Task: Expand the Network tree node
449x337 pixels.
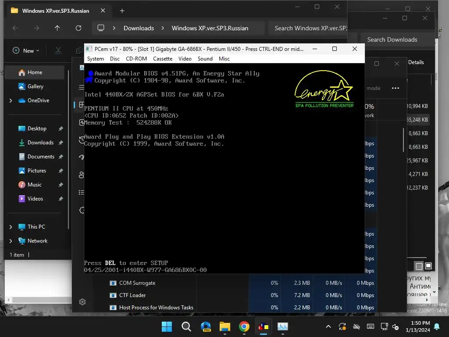Action: pos(11,241)
